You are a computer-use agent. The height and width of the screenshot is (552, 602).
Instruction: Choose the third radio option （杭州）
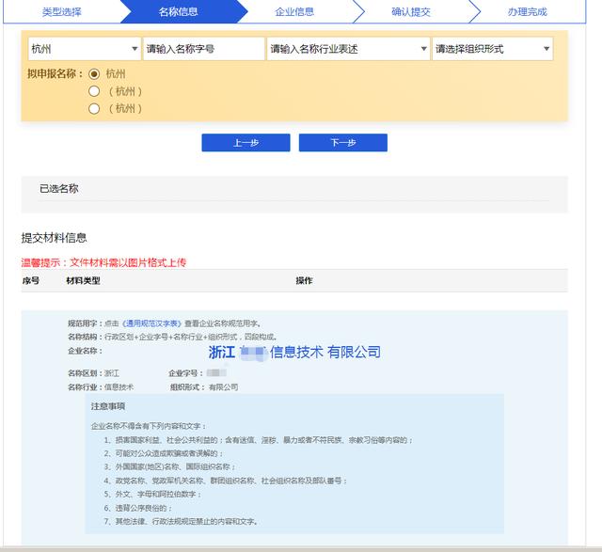click(94, 109)
